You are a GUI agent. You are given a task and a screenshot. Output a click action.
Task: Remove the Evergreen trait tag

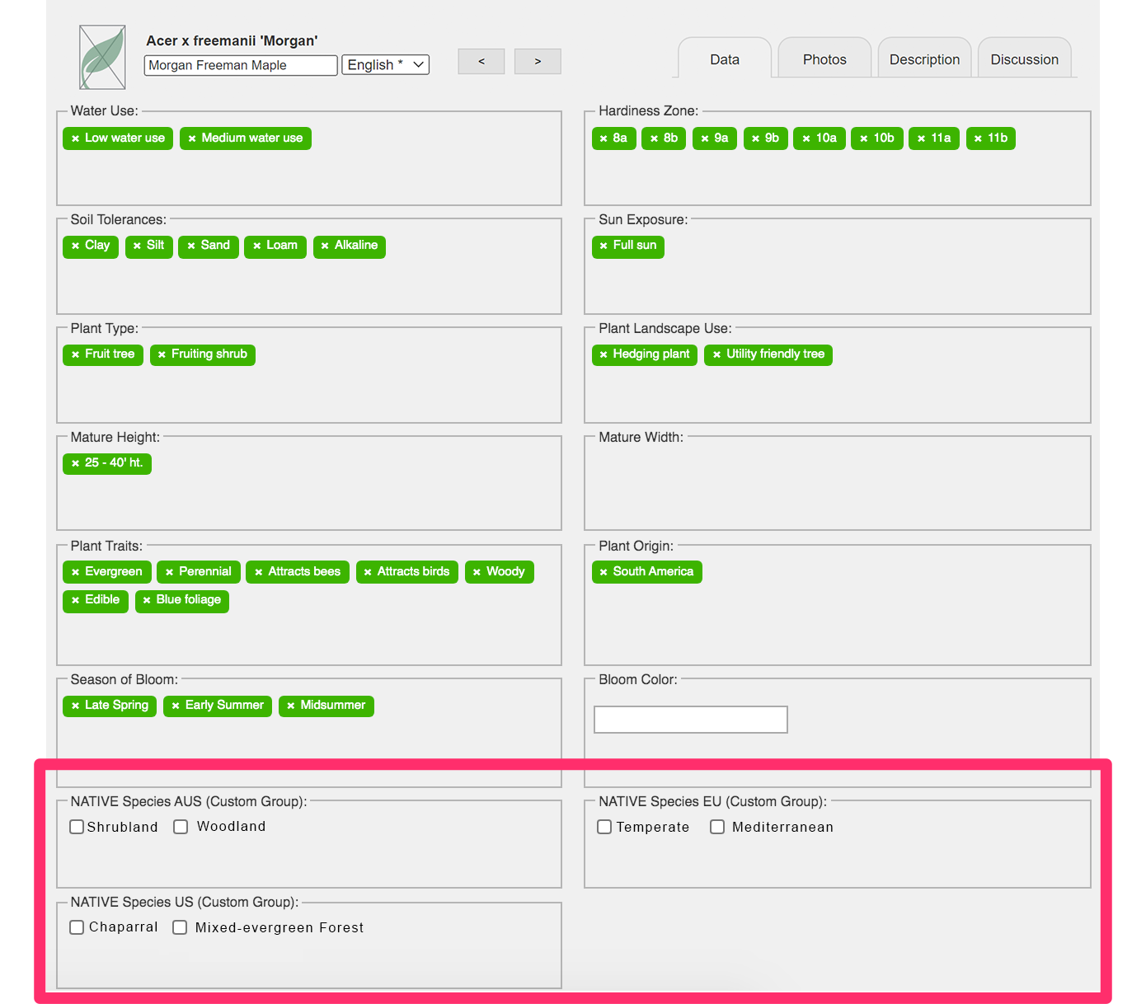pos(75,572)
